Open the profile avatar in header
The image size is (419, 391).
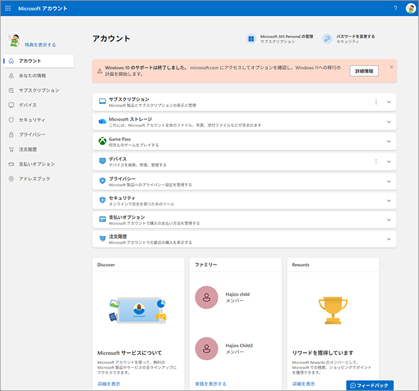click(x=410, y=8)
